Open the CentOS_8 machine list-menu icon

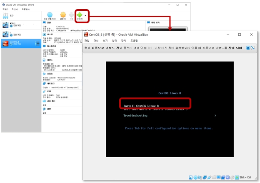[x=37, y=44]
